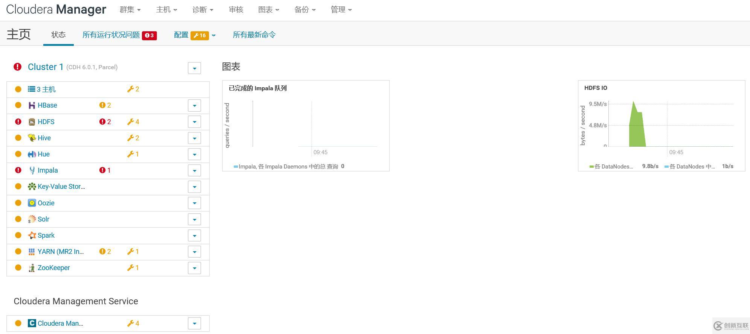Open the 所有最新命令 tab
750x334 pixels.
coord(254,35)
